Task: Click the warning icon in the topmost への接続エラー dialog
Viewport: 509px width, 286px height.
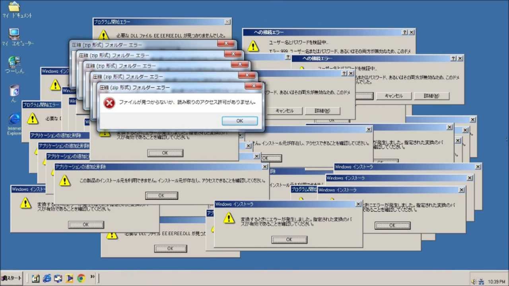Action: [253, 46]
